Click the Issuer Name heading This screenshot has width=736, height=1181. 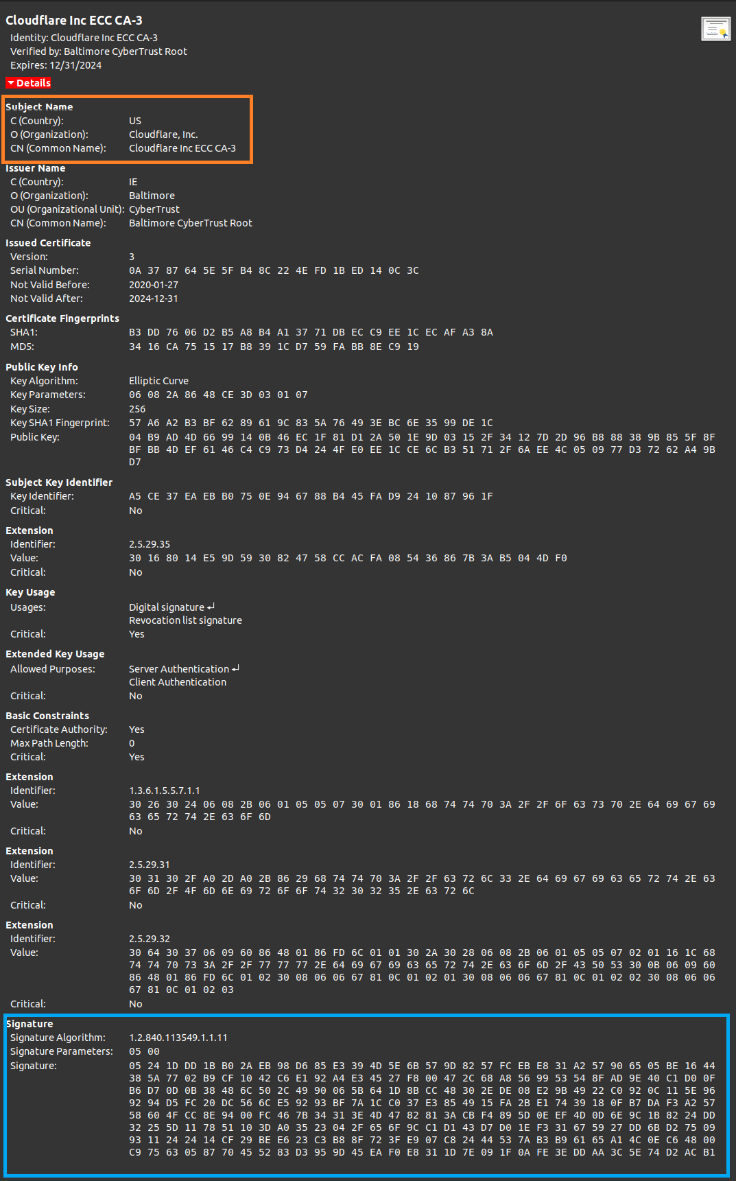[x=36, y=168]
